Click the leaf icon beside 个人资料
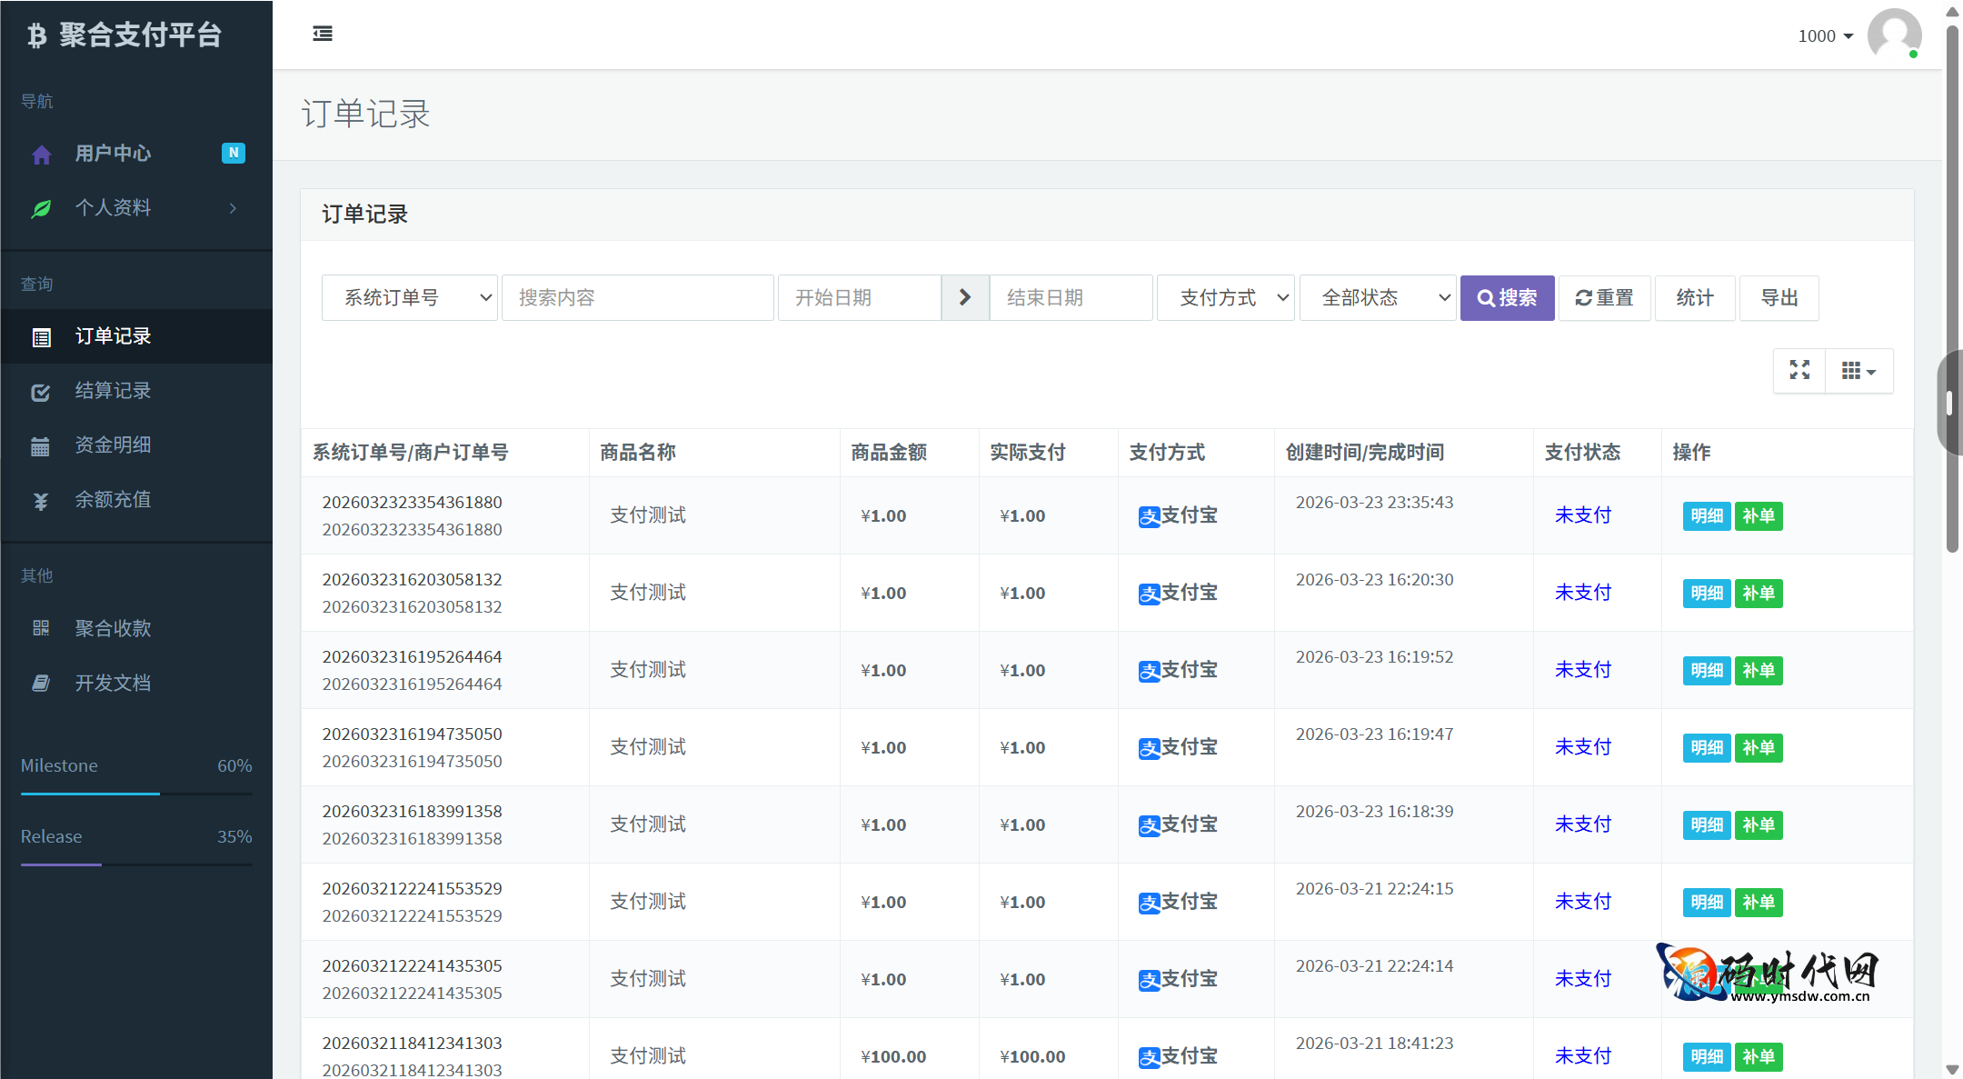 tap(41, 209)
